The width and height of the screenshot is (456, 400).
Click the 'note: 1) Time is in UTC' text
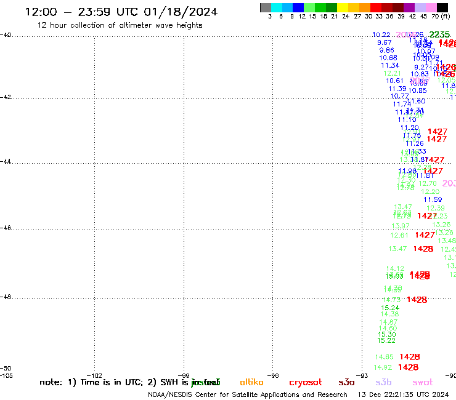91,382
